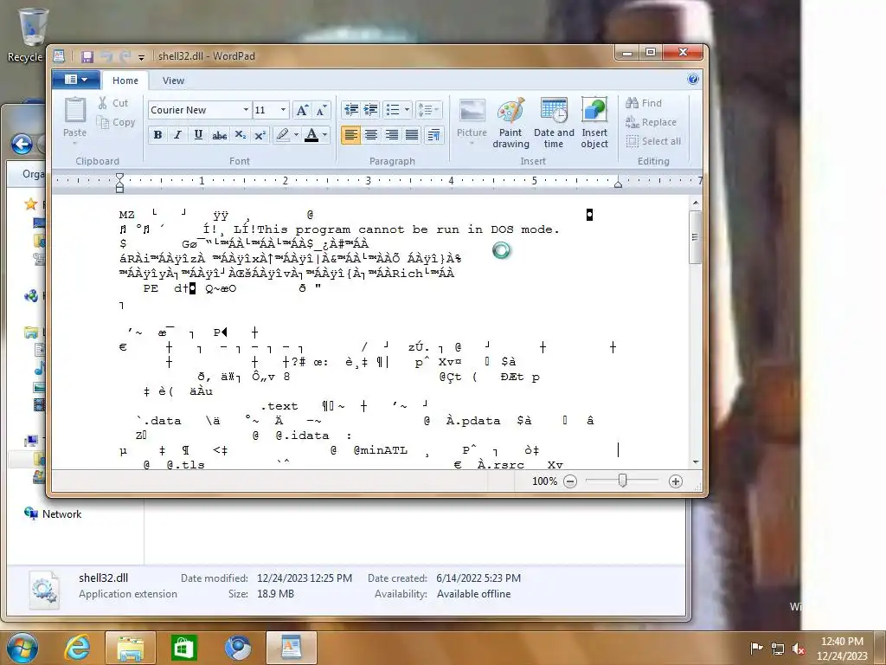This screenshot has width=886, height=665.
Task: Click first-line indent marker on ruler
Action: [119, 177]
